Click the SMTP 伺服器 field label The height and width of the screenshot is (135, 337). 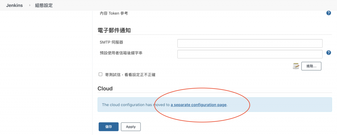tap(111, 42)
